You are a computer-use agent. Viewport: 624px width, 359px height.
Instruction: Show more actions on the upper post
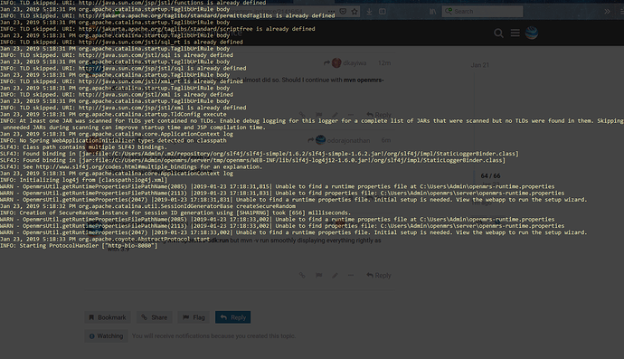coord(350,115)
